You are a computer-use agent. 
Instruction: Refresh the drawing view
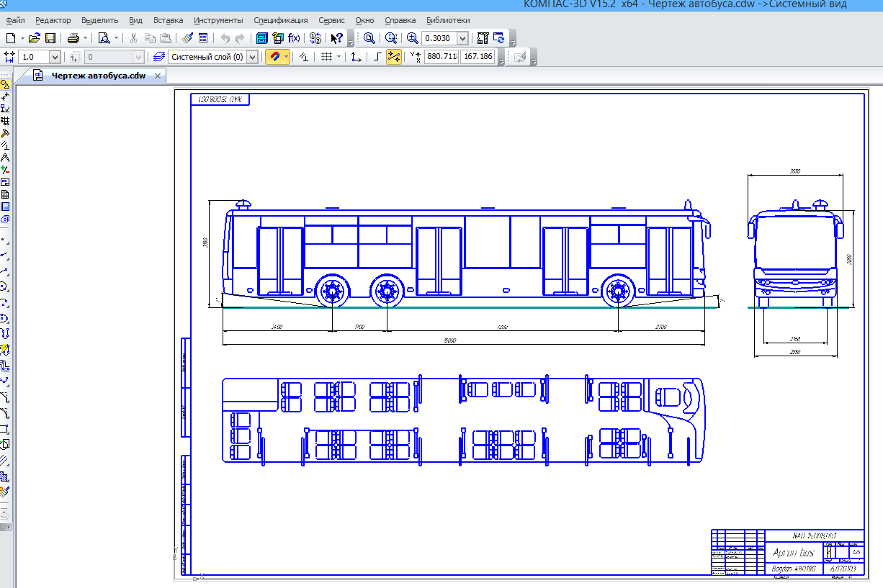500,38
